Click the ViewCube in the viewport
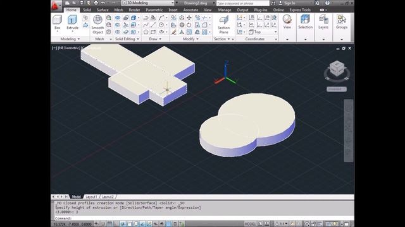 tap(337, 69)
